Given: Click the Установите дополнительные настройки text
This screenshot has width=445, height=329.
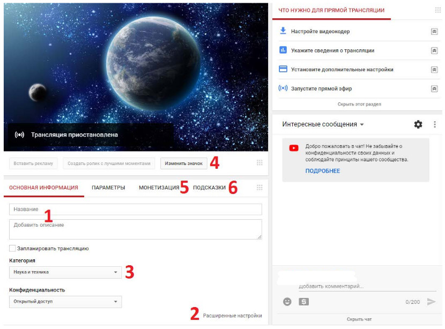Looking at the screenshot, I should pos(342,70).
